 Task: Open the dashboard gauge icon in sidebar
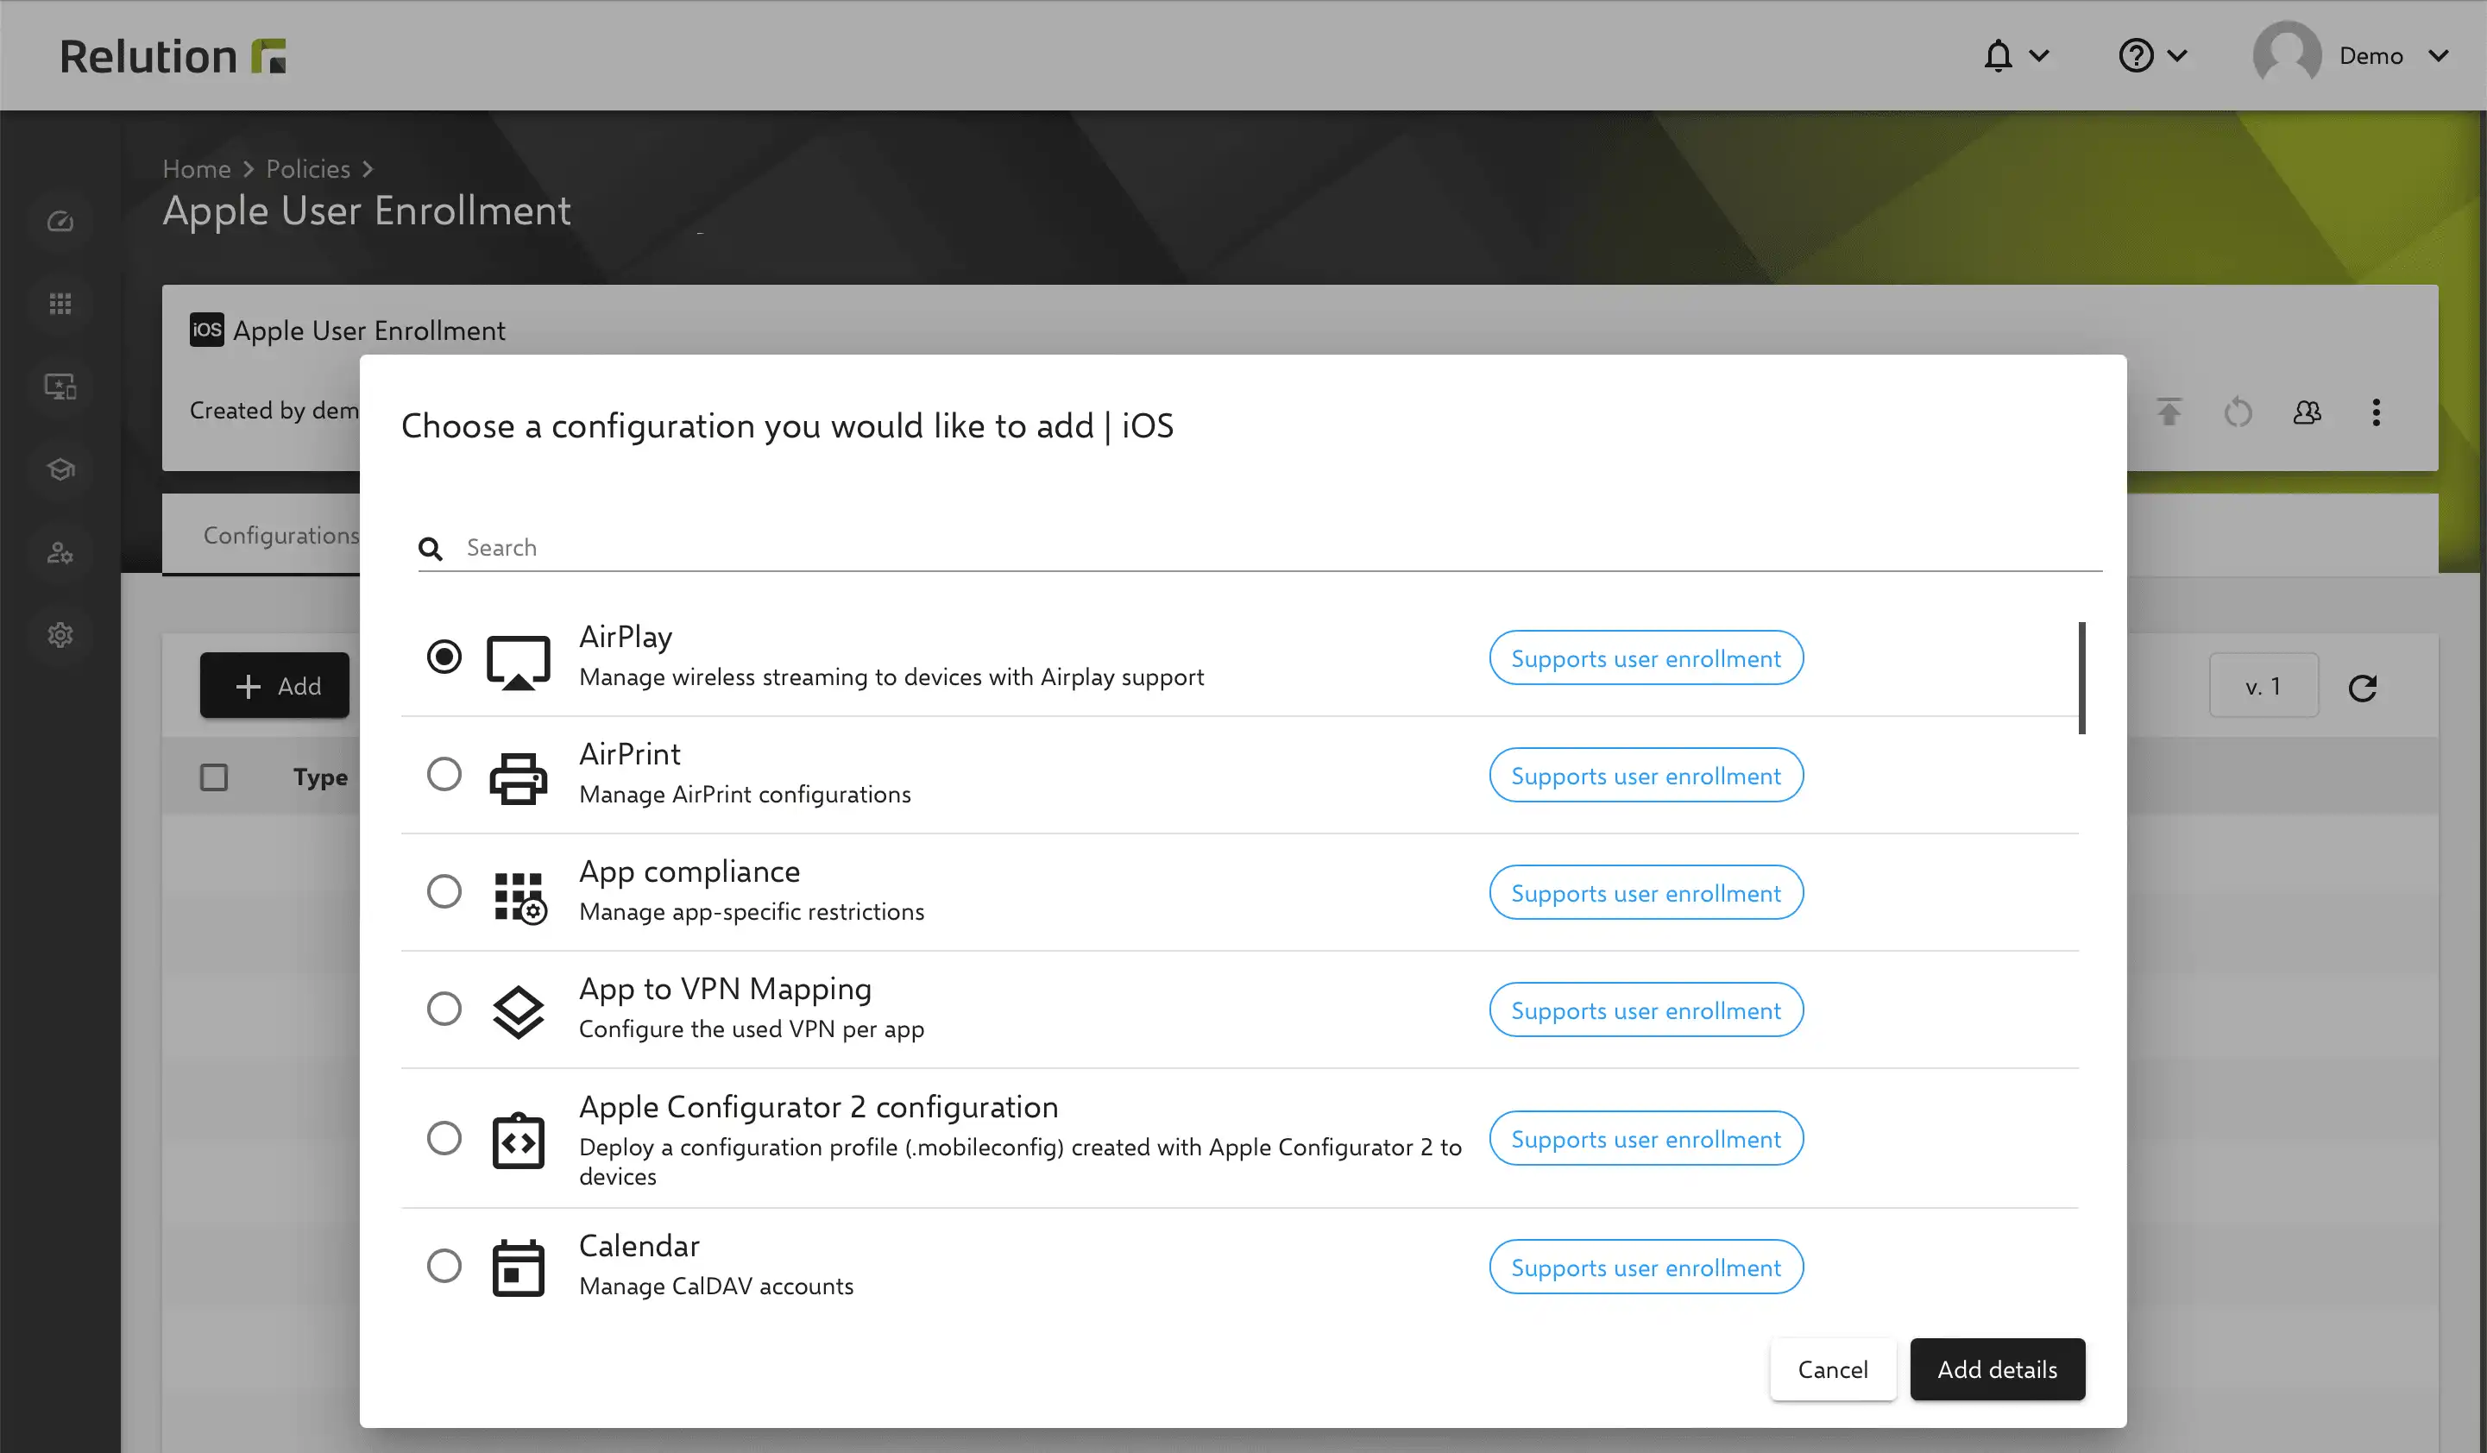pos(60,221)
